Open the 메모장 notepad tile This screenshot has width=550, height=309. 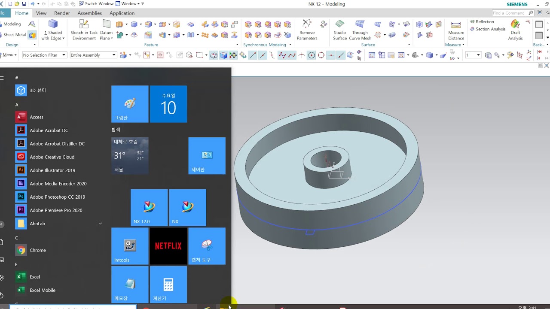tap(130, 285)
